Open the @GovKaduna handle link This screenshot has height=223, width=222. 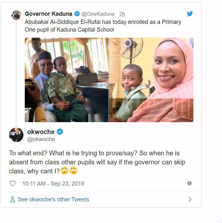[99, 14]
